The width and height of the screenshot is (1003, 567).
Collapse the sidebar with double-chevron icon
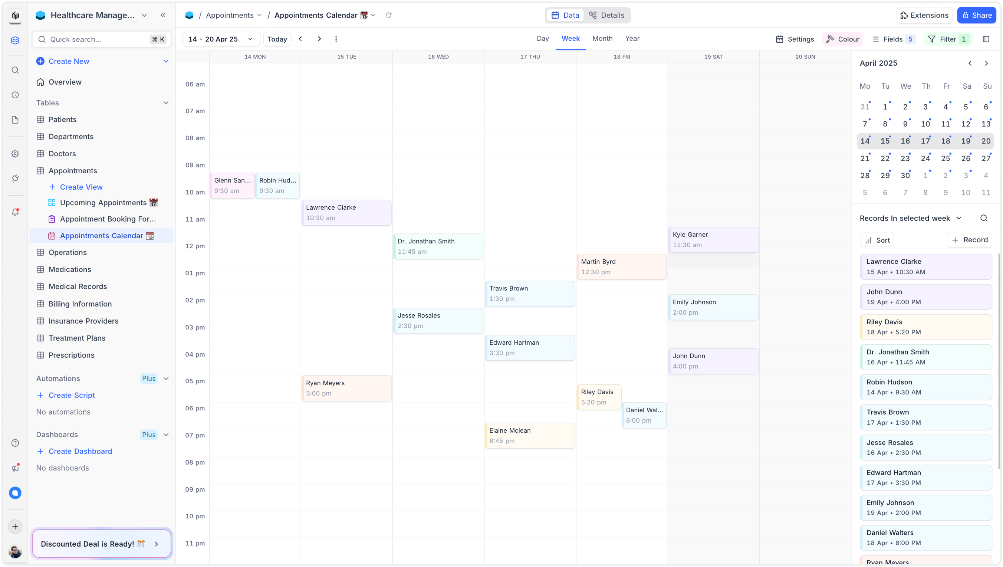(163, 15)
